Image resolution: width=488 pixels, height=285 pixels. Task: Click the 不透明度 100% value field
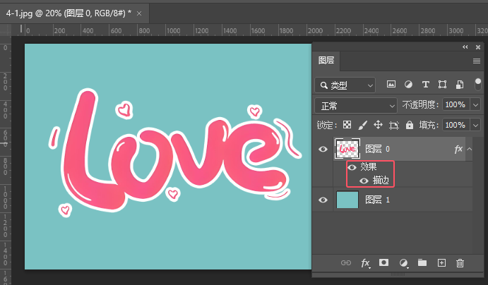(456, 104)
